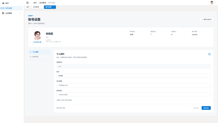Open the user avatar in top-right header
The image size is (218, 123).
click(x=212, y=3)
